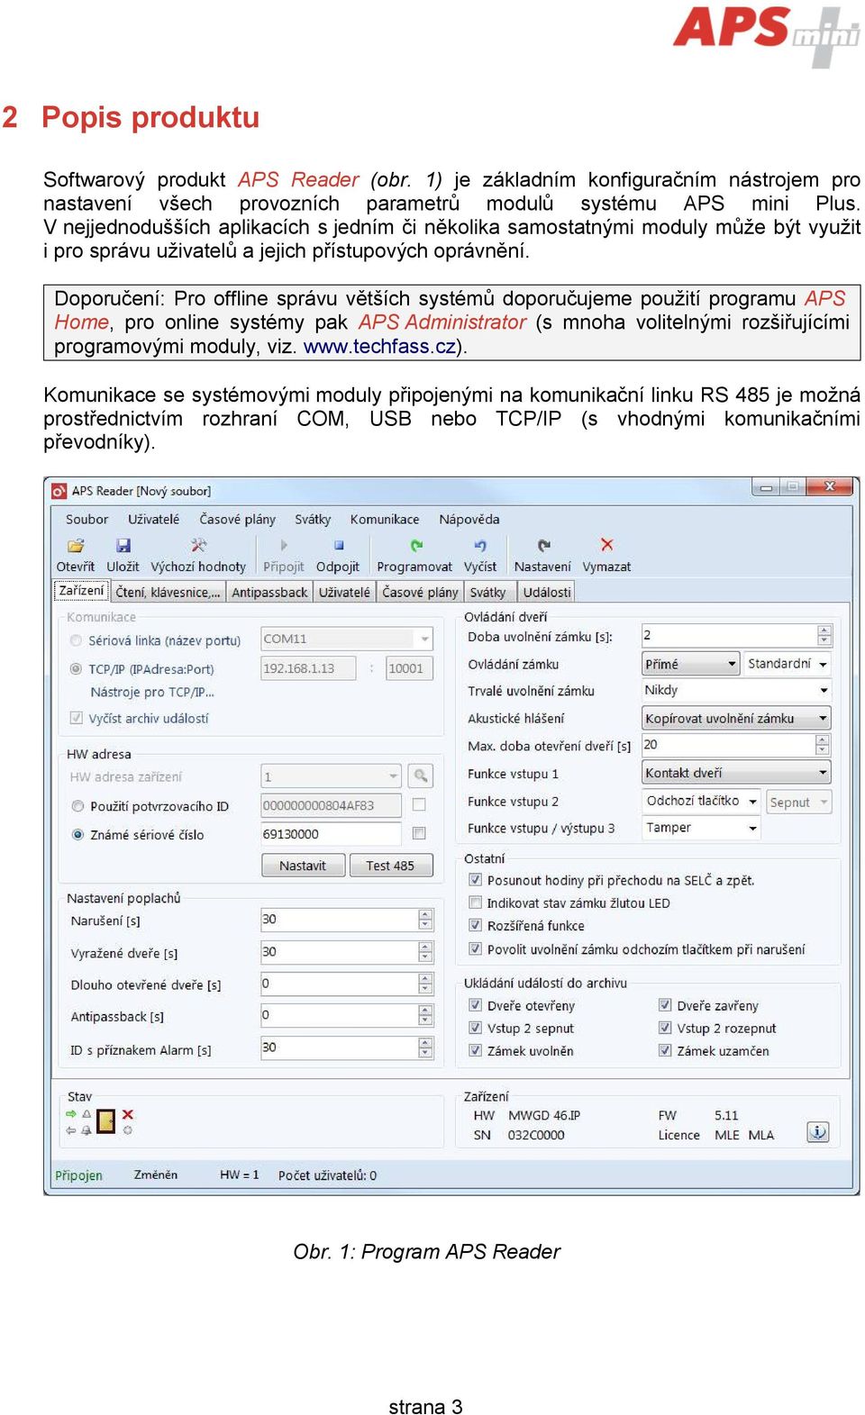The image size is (865, 1415).
Task: Open the Tamper function dropdown
Action: point(702,828)
